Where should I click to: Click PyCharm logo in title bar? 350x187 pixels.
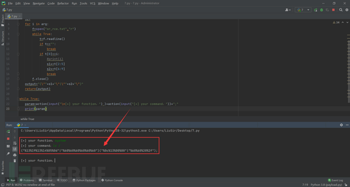[x=4, y=4]
